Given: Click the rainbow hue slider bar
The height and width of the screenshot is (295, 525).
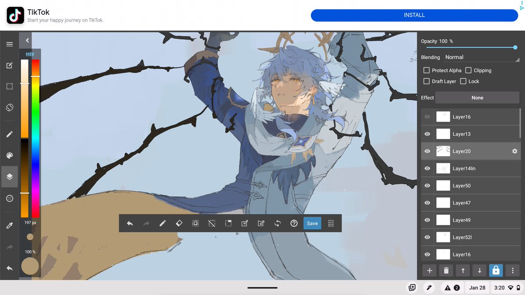Looking at the screenshot, I should click(35, 138).
